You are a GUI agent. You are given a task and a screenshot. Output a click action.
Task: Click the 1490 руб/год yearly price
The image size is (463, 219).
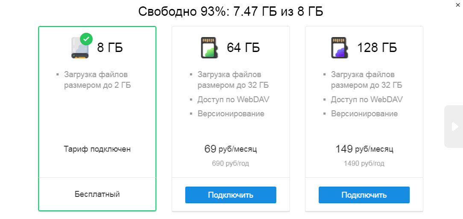tap(364, 163)
